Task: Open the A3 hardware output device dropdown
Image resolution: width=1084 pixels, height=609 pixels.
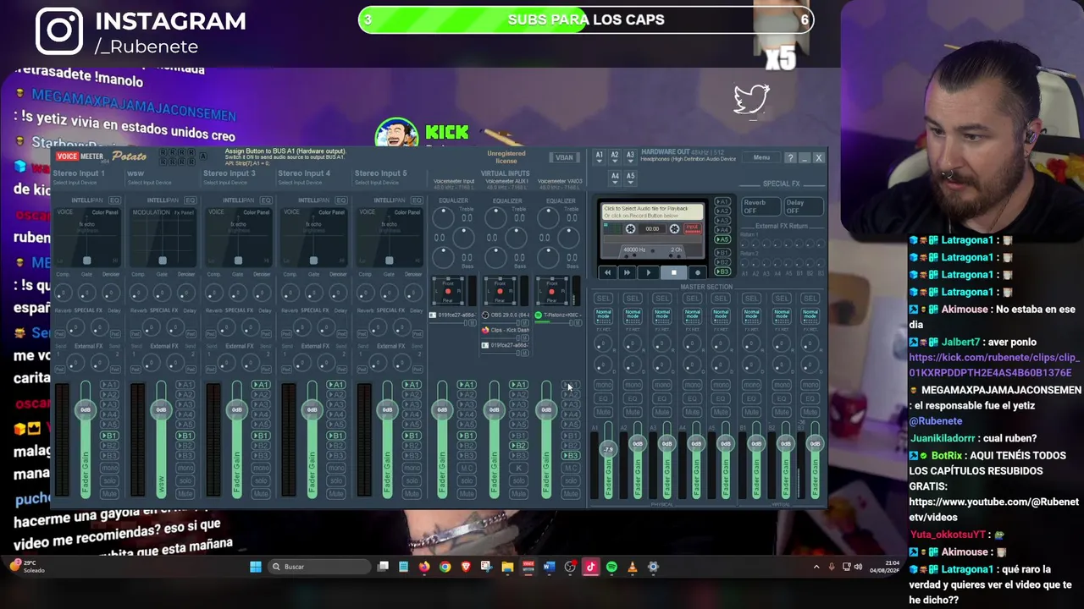Action: tap(630, 156)
